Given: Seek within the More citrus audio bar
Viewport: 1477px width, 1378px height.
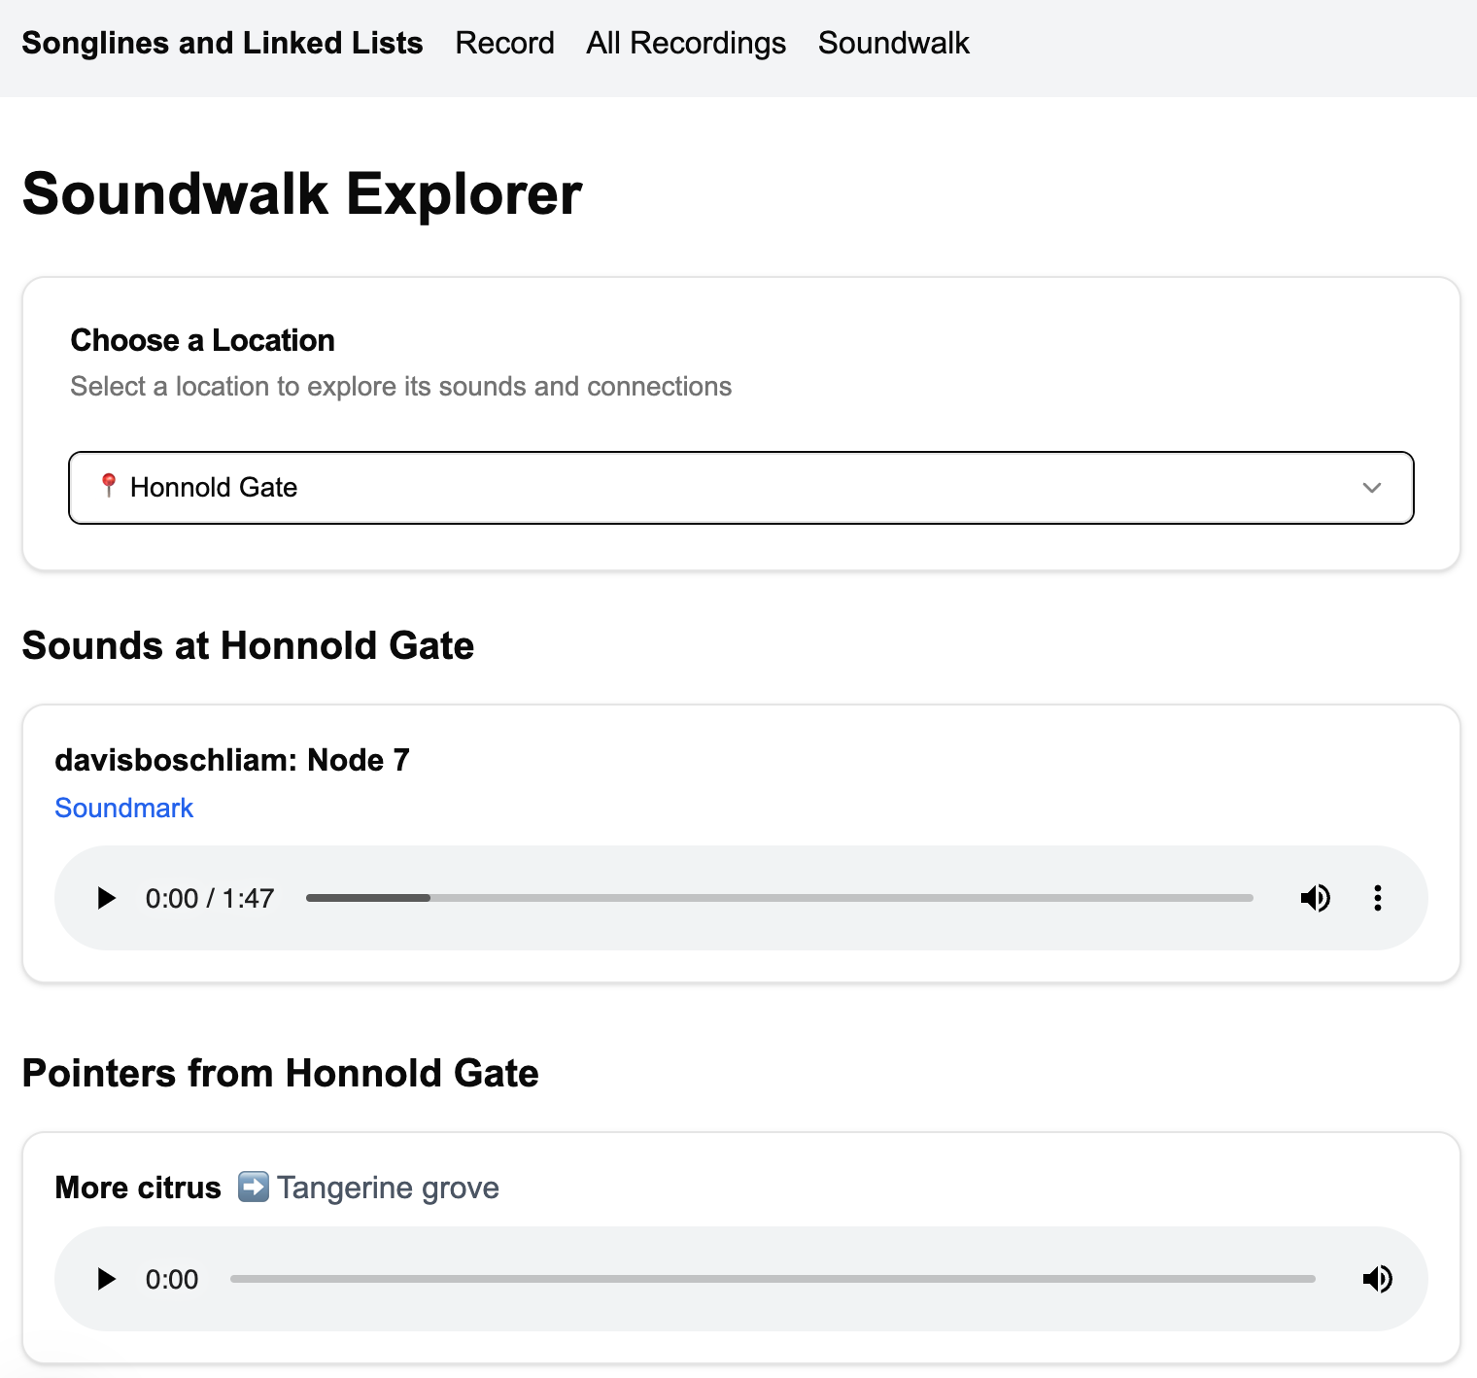Looking at the screenshot, I should point(773,1279).
